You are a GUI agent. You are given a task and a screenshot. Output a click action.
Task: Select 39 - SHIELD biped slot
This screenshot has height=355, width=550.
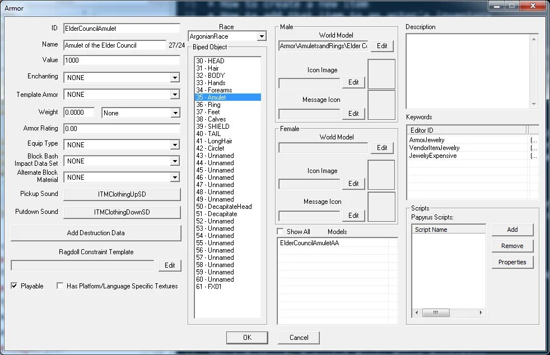[x=227, y=127]
